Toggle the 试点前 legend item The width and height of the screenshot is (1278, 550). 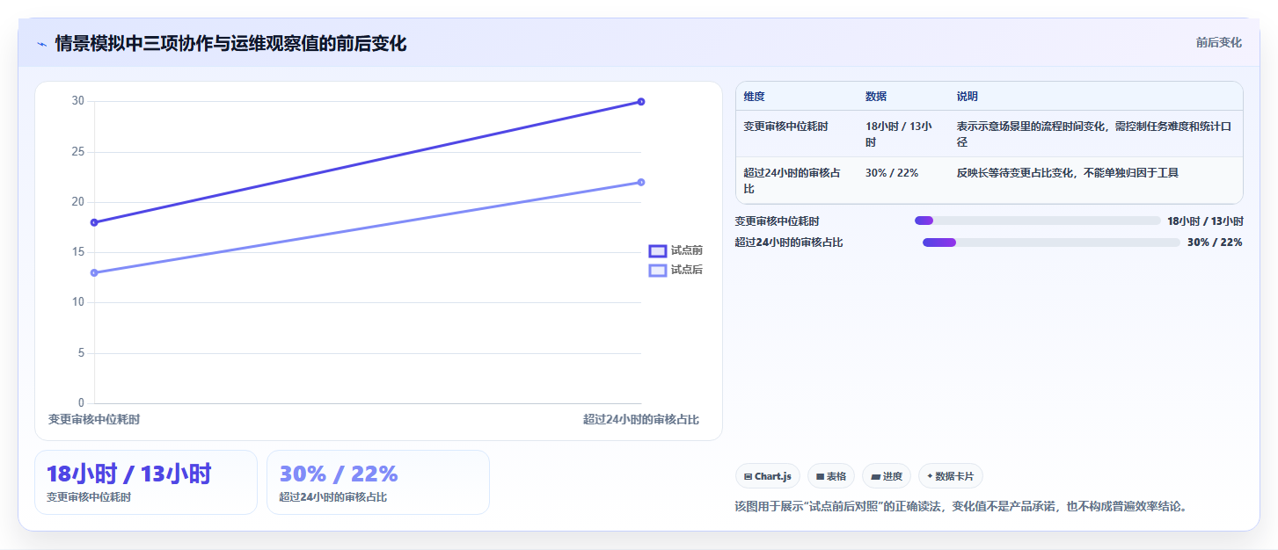676,250
